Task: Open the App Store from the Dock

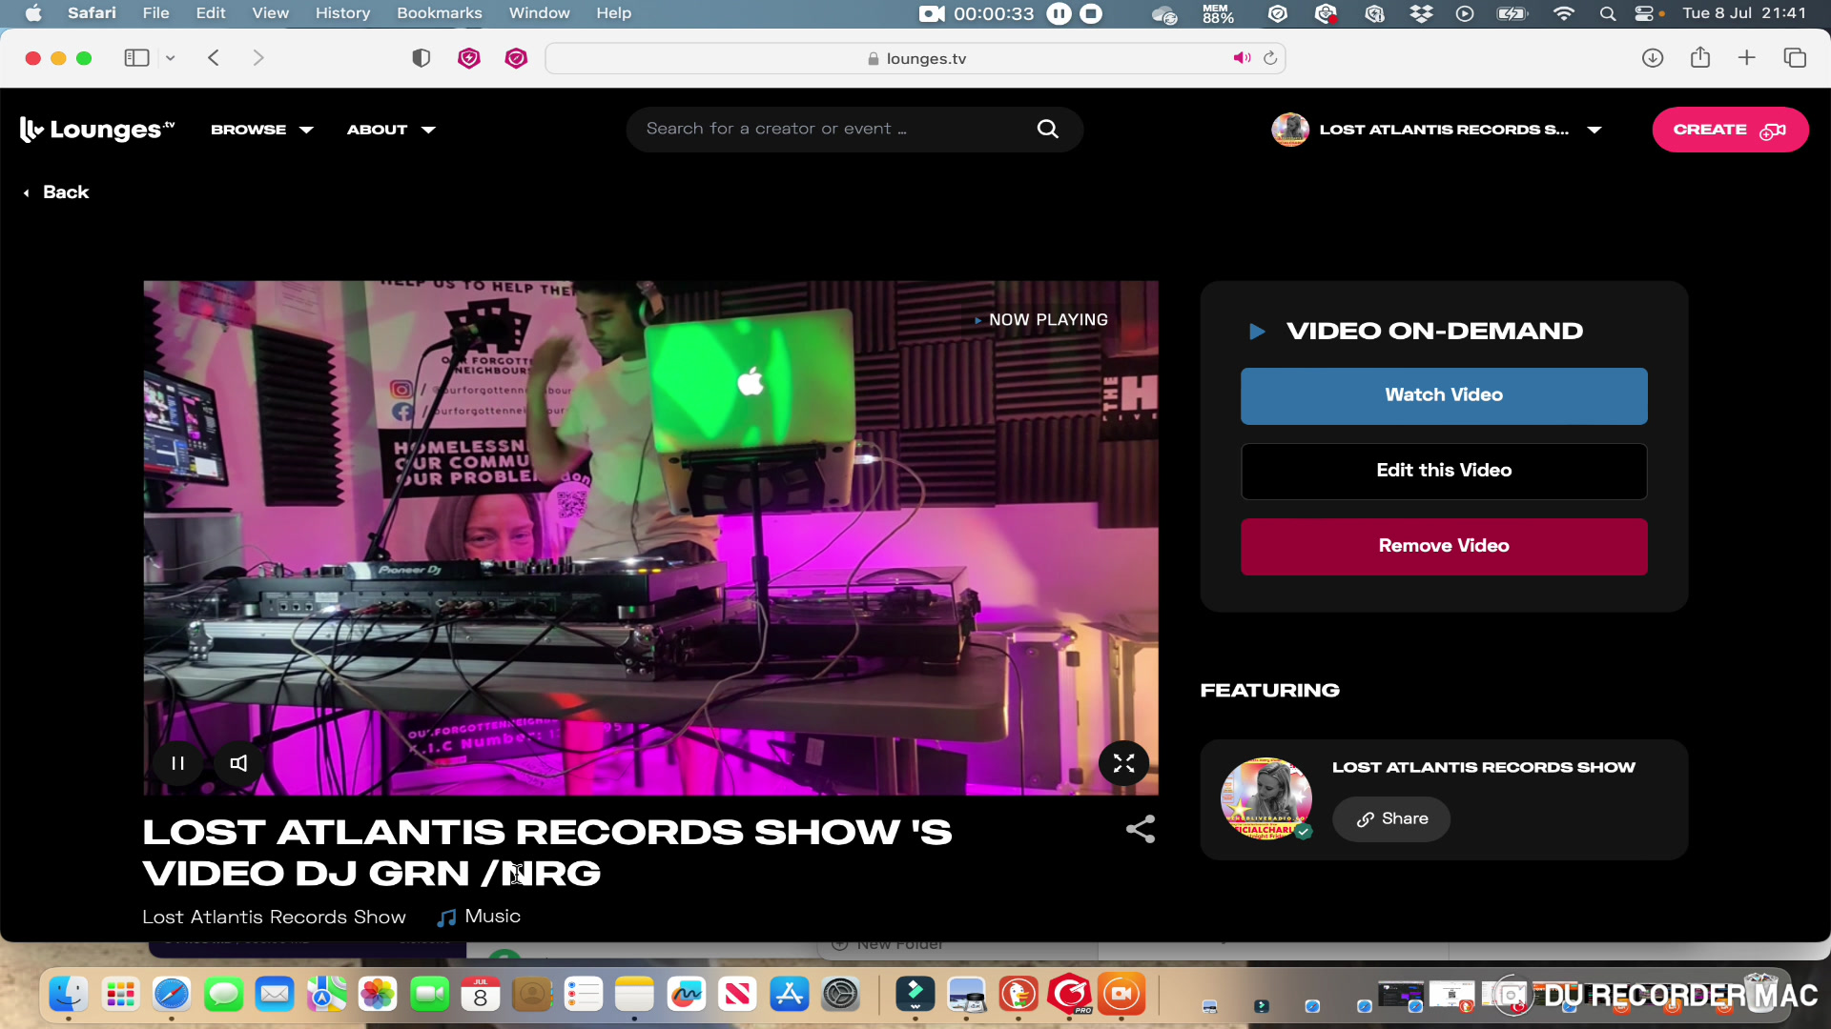Action: [x=790, y=995]
